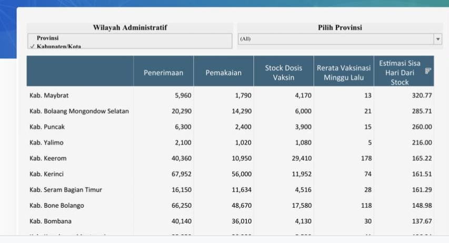This screenshot has width=449, height=243.
Task: Select Provinsi in Wilayah Administratif list
Action: pyautogui.click(x=48, y=38)
